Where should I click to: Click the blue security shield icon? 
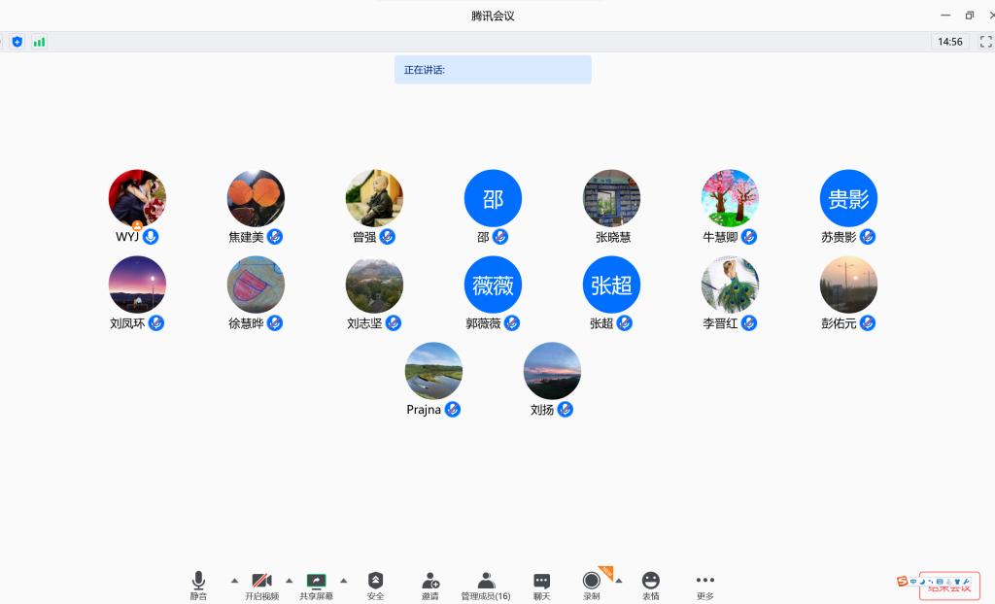pos(17,42)
